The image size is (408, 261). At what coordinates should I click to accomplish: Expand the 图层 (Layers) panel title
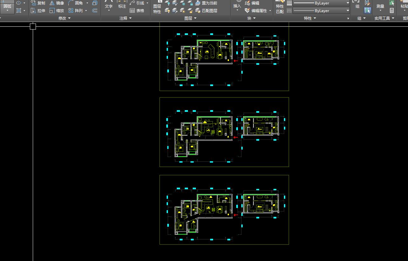click(190, 18)
